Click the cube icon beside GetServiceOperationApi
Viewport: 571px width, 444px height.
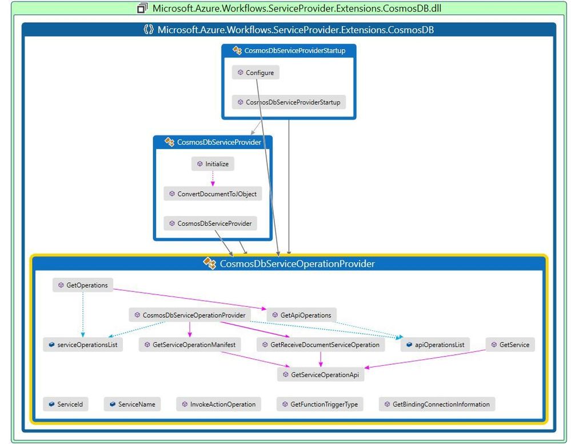point(286,374)
